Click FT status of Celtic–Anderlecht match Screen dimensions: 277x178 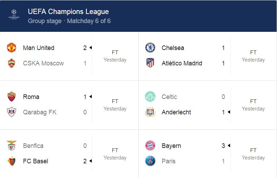pos(253,101)
